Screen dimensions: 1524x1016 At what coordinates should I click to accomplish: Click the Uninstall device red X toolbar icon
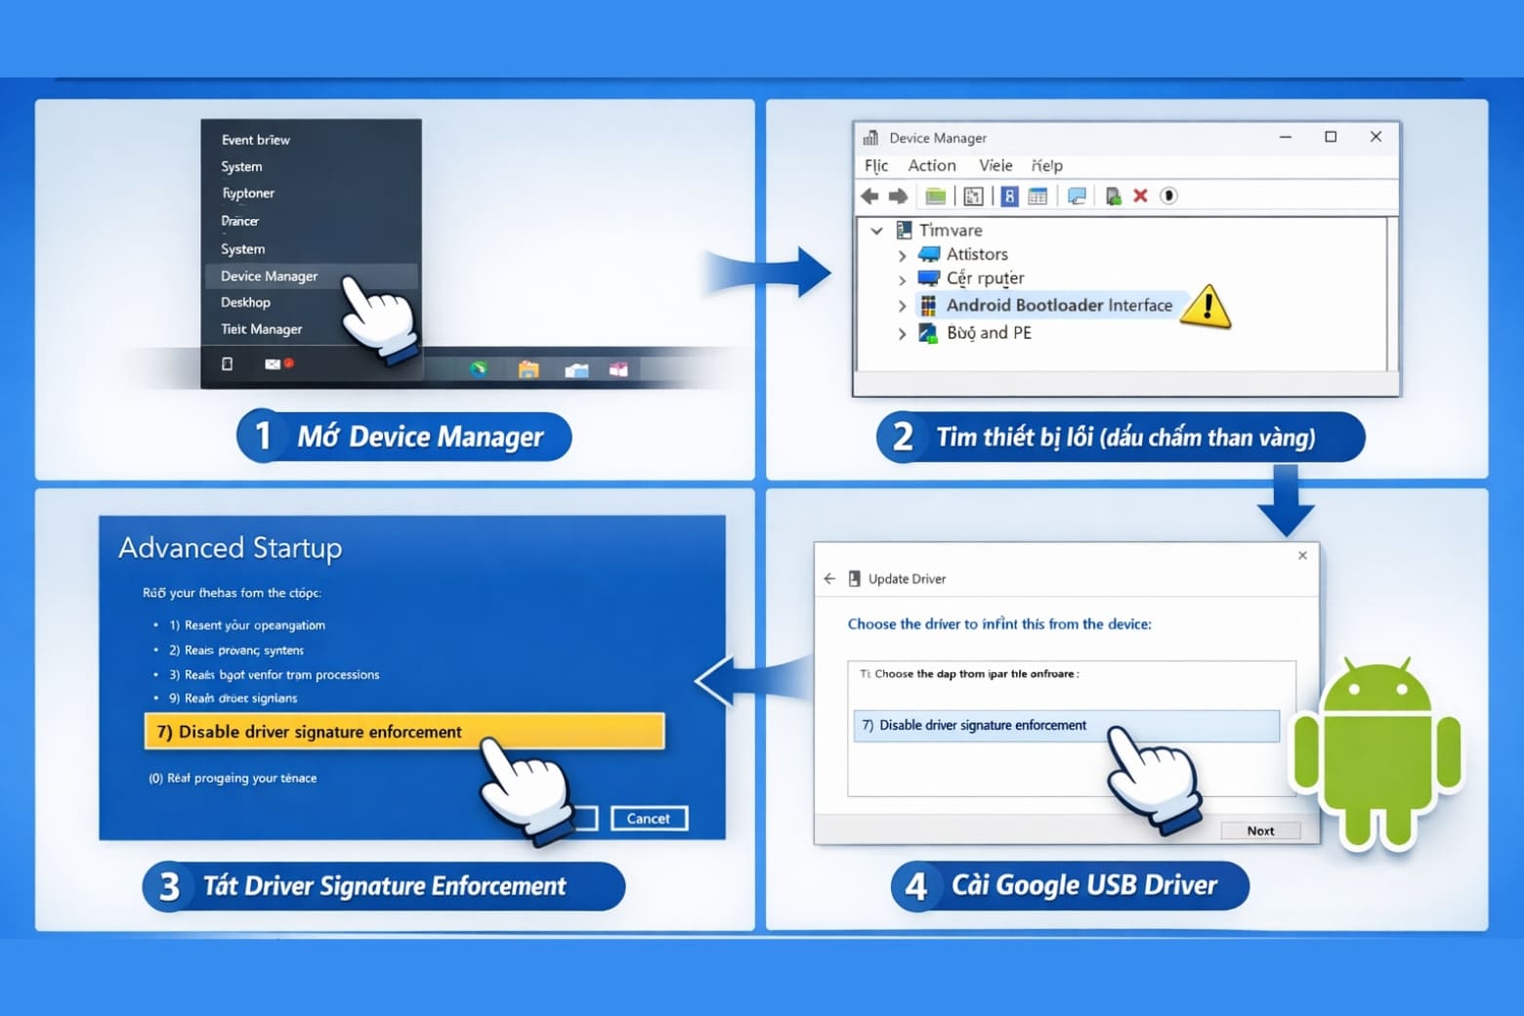[1139, 195]
